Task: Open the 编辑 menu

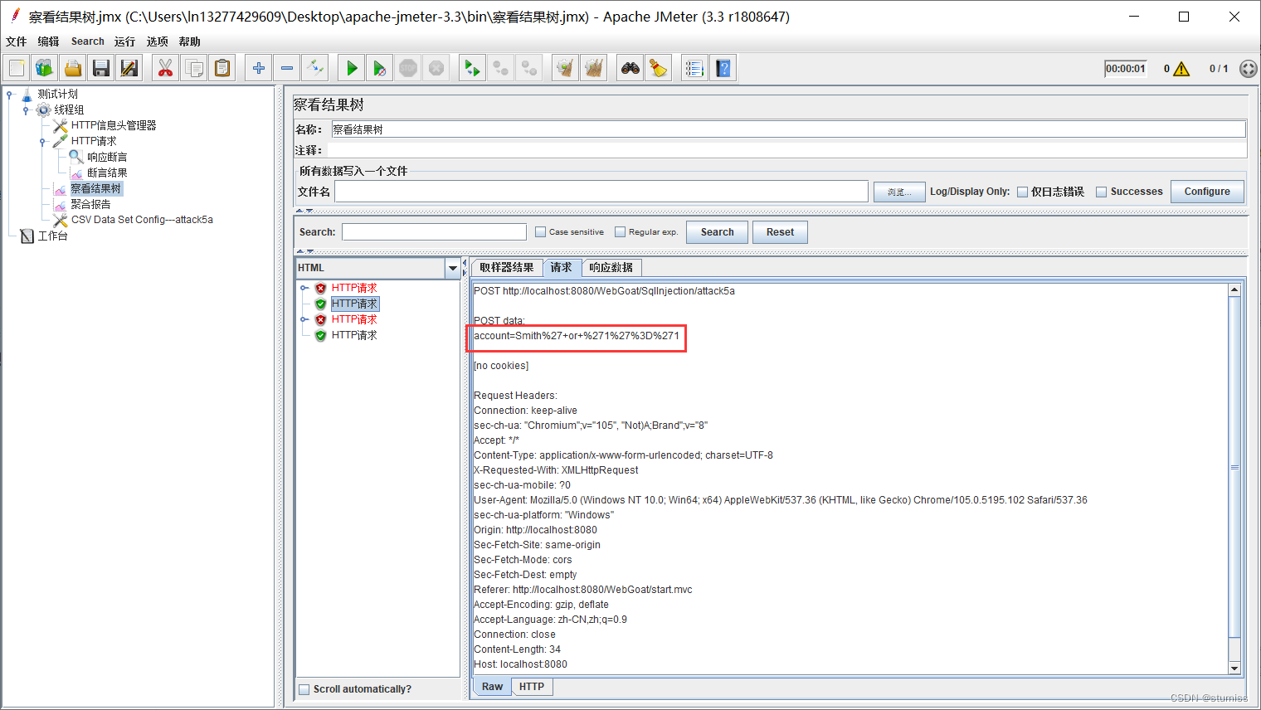Action: [48, 41]
